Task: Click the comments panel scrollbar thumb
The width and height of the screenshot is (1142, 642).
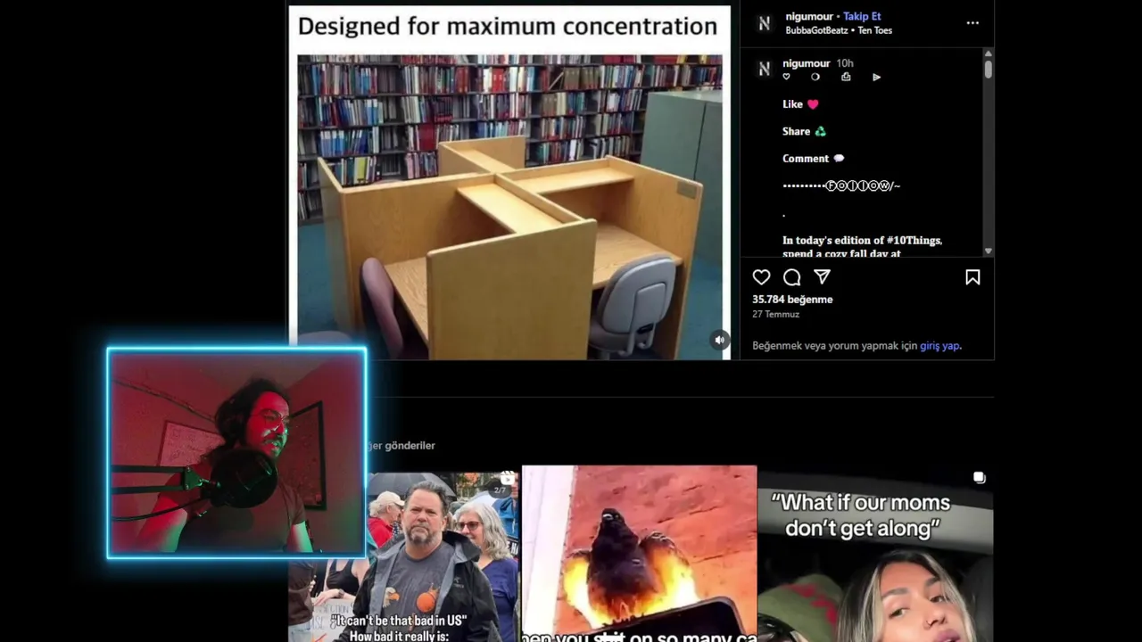Action: click(988, 69)
